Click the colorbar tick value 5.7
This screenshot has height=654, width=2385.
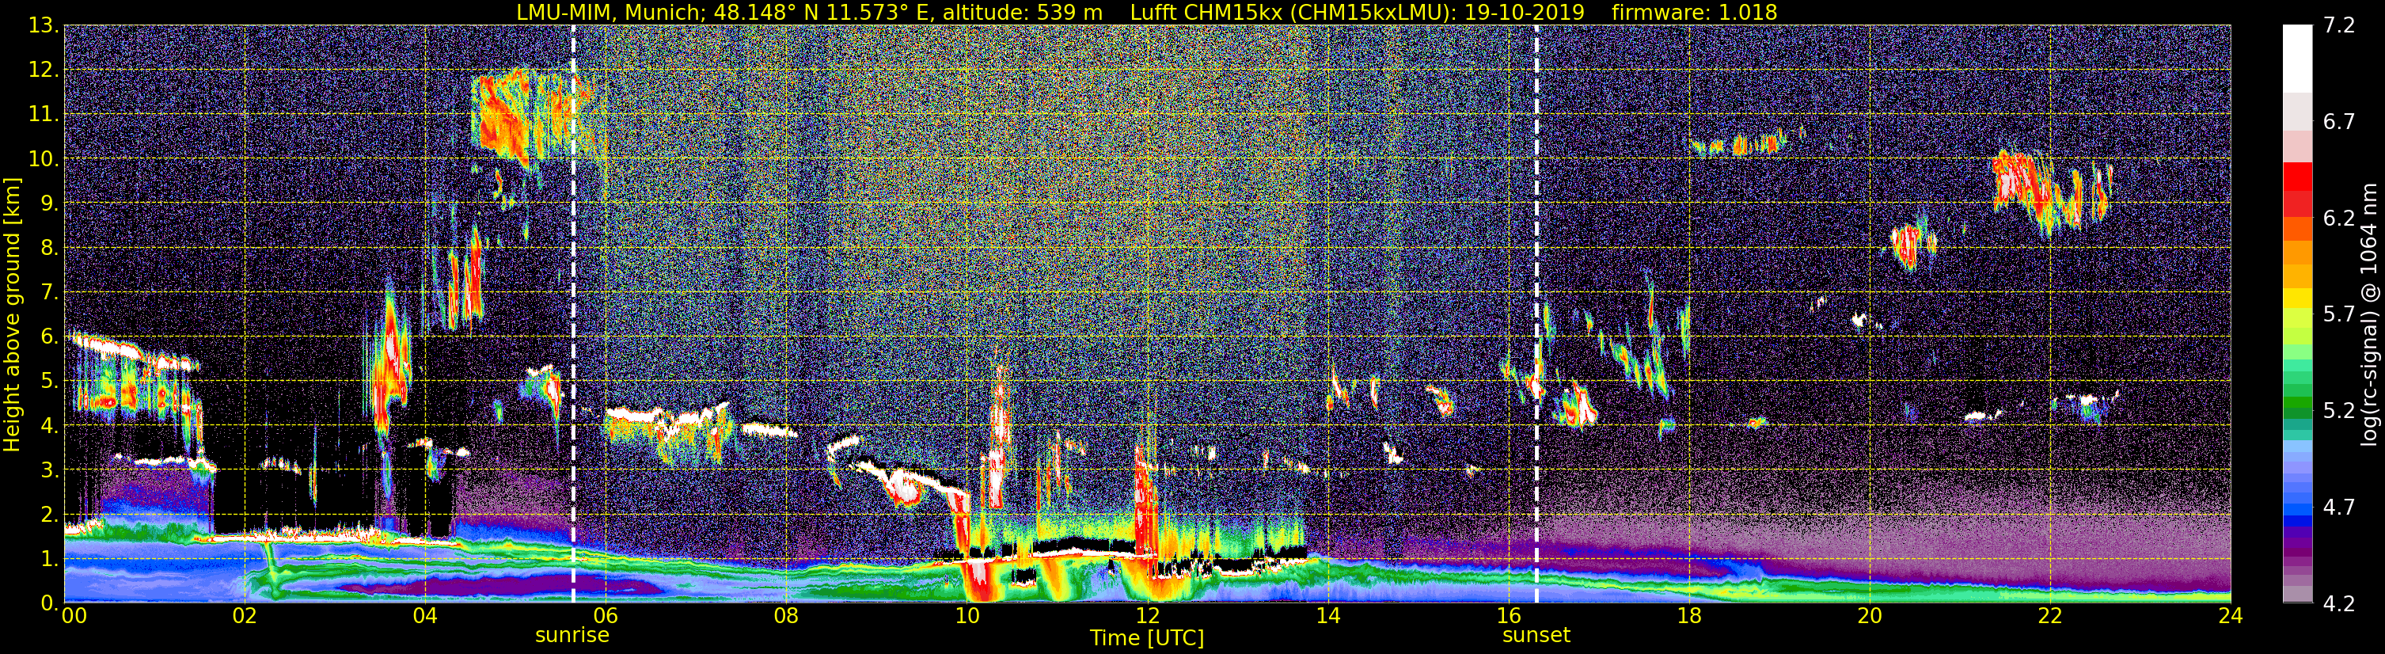pyautogui.click(x=2339, y=315)
